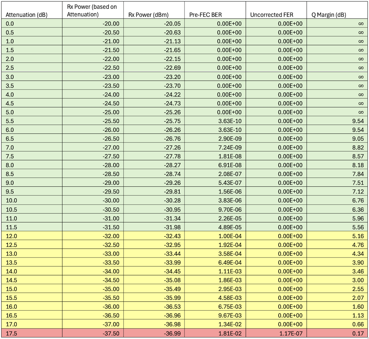Select the attenuation cell showing 10.0
This screenshot has height=339, width=369.
point(32,201)
